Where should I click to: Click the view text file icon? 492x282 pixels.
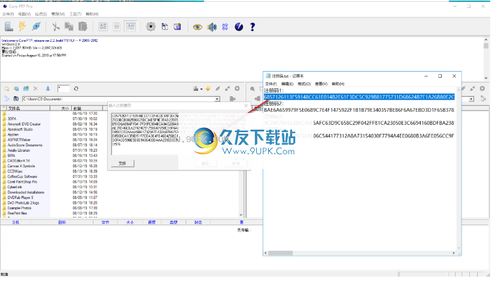tap(103, 27)
